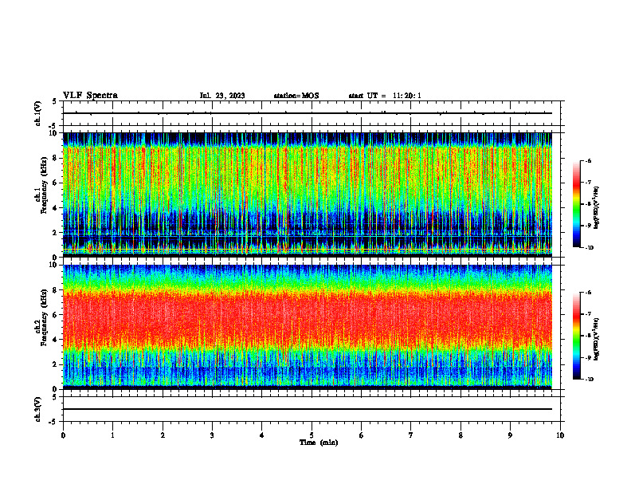Click the "ch.3(V)" axis label
Viewport: 631px width, 488px height.
pos(38,409)
